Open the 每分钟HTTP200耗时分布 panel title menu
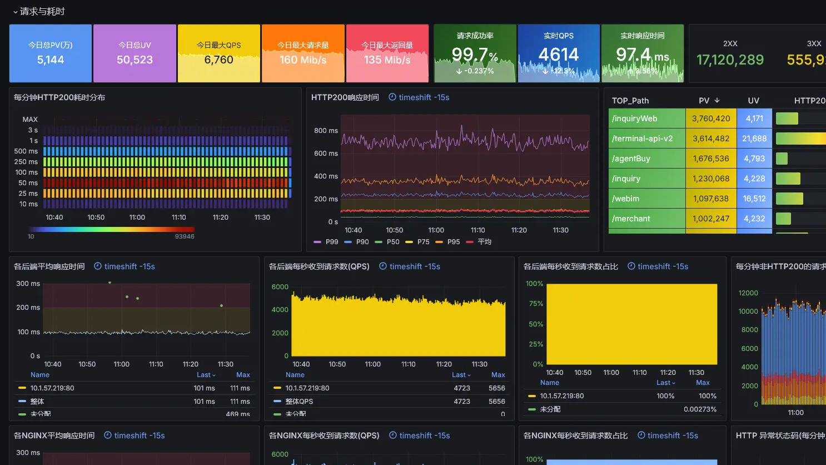Screen dimensions: 826x465 point(59,97)
